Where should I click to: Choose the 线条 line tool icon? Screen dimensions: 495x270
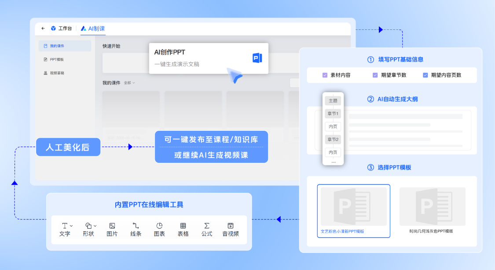click(x=136, y=226)
